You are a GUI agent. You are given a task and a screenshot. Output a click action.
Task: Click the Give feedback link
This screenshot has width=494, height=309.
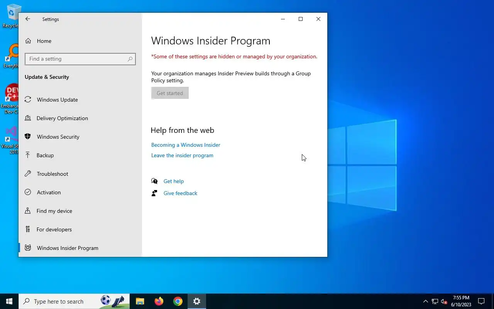click(x=180, y=193)
